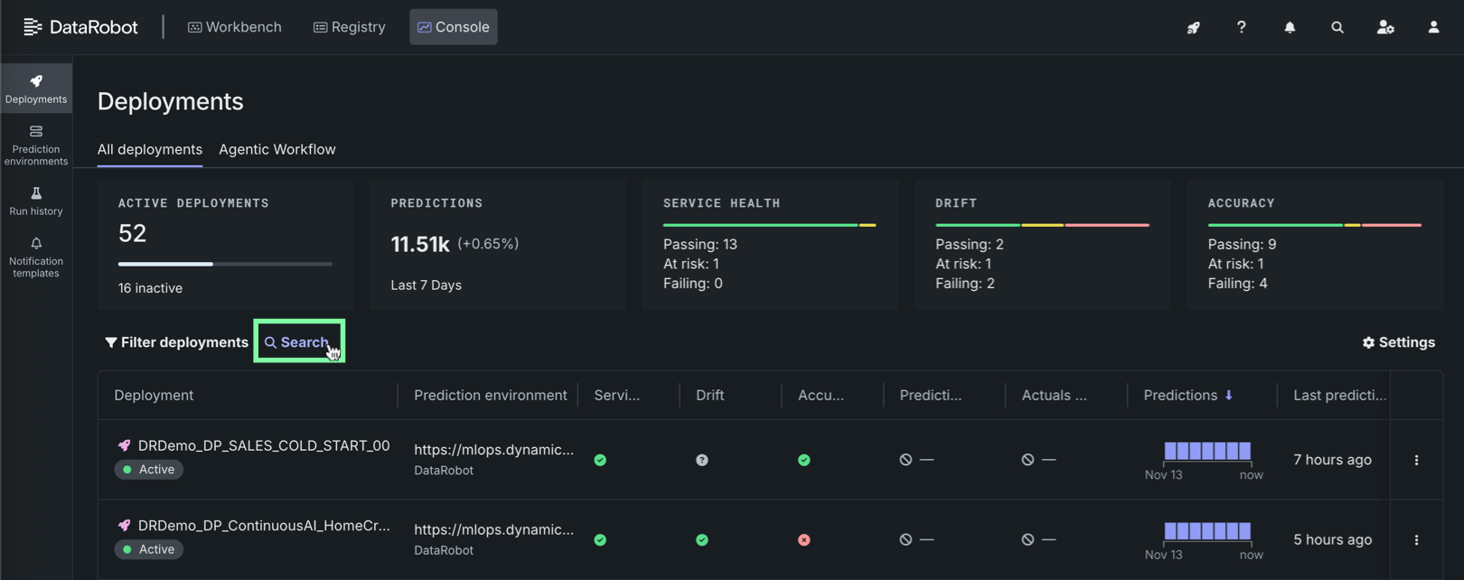This screenshot has height=580, width=1464.
Task: Go to Prediction environments in sidebar
Action: (36, 145)
